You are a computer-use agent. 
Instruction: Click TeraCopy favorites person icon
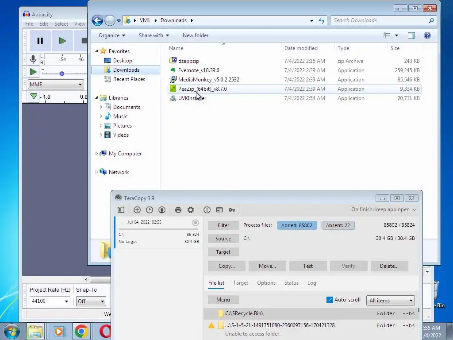pos(162,210)
